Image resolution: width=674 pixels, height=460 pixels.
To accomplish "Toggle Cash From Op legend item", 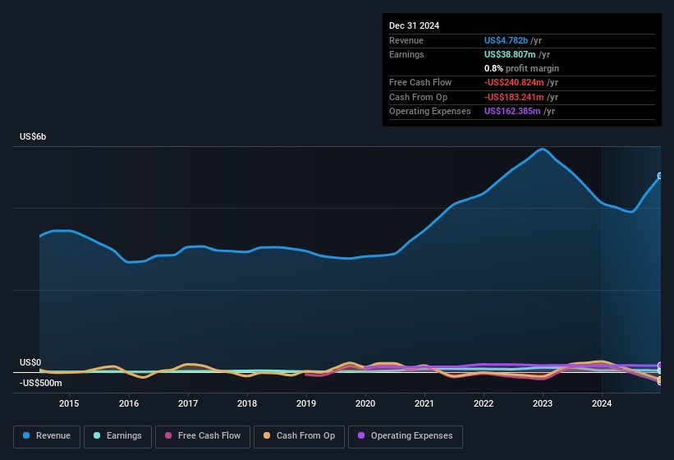I will click(299, 436).
